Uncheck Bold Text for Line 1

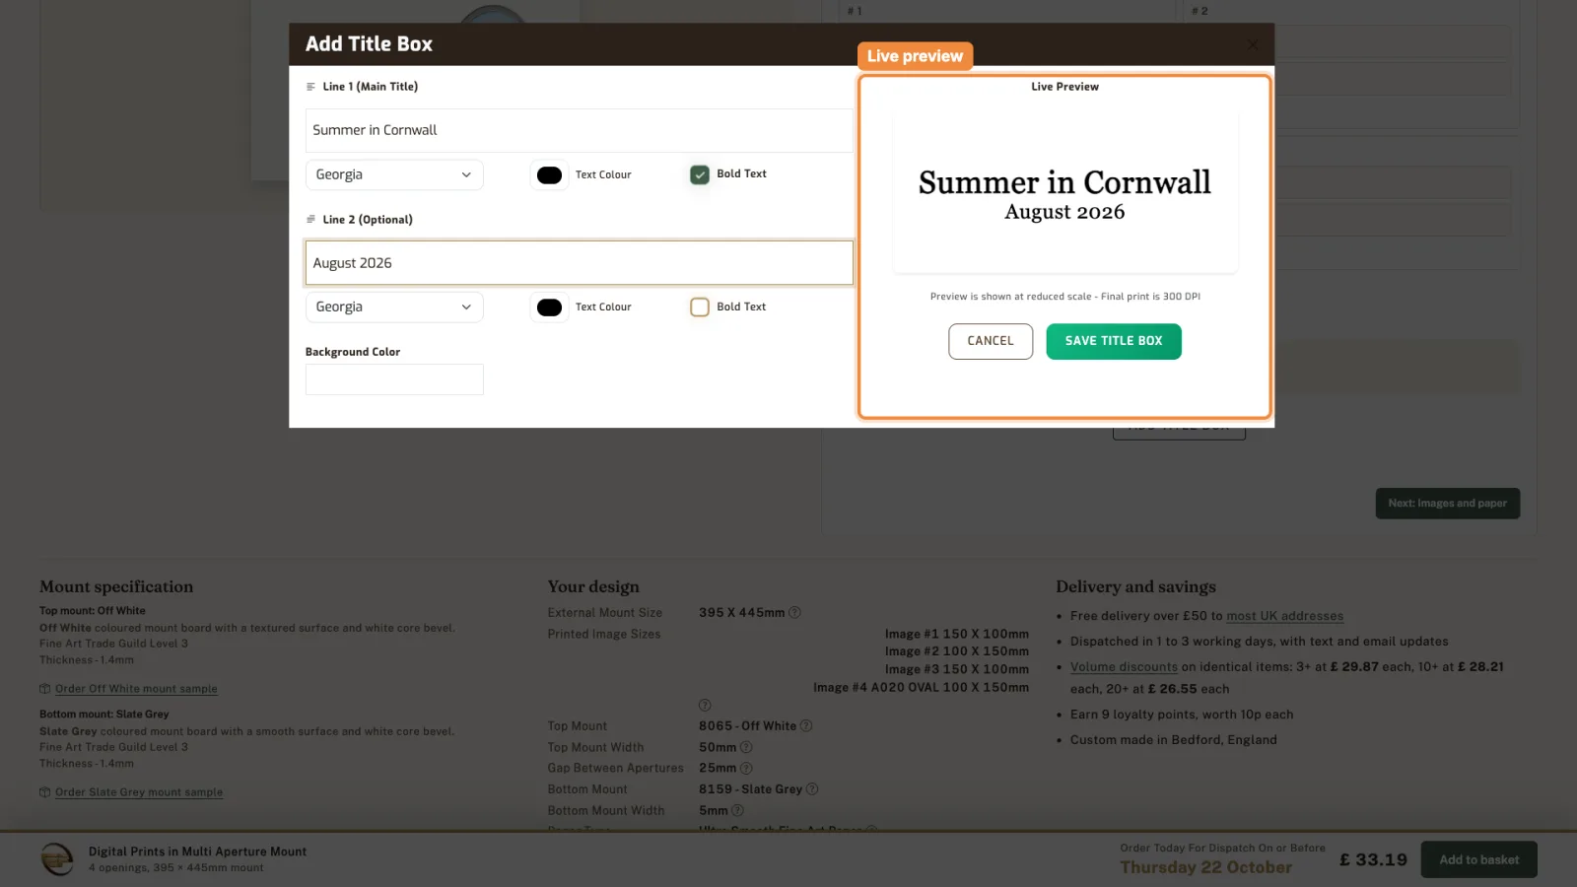pyautogui.click(x=700, y=174)
